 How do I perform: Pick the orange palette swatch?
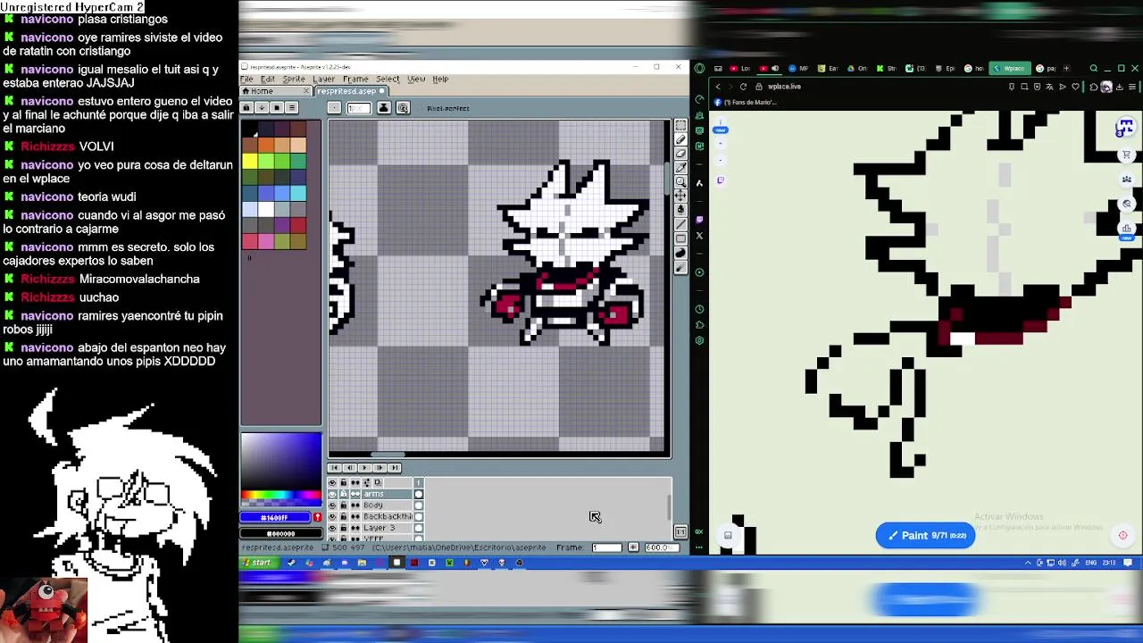point(266,145)
